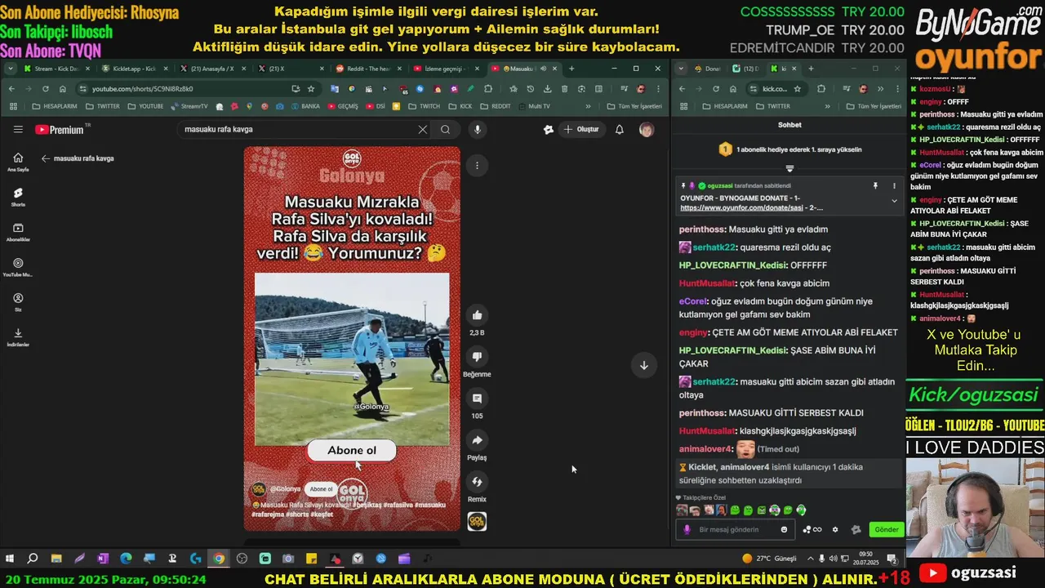Switch to the Kicklet.app tab
Viewport: 1045px width, 588px height.
133,69
